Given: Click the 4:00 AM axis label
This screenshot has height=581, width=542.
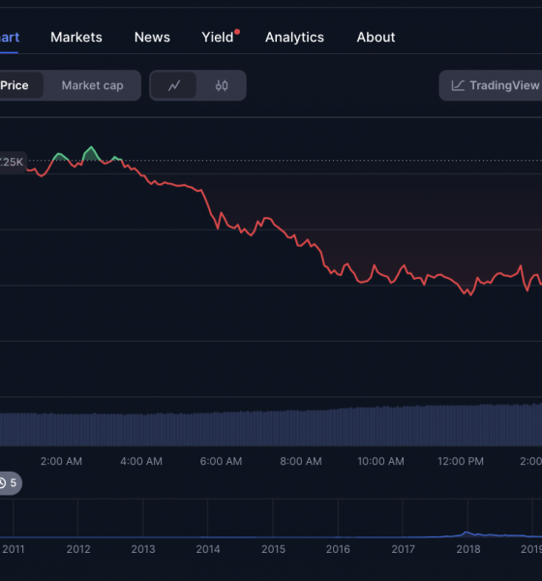Looking at the screenshot, I should tap(141, 461).
